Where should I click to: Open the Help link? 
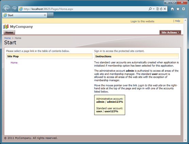coord(177,21)
